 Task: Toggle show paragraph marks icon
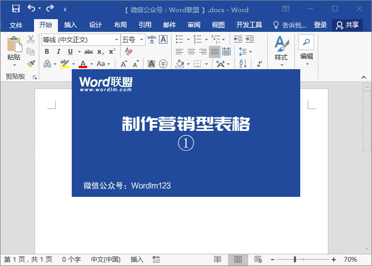[x=259, y=64]
